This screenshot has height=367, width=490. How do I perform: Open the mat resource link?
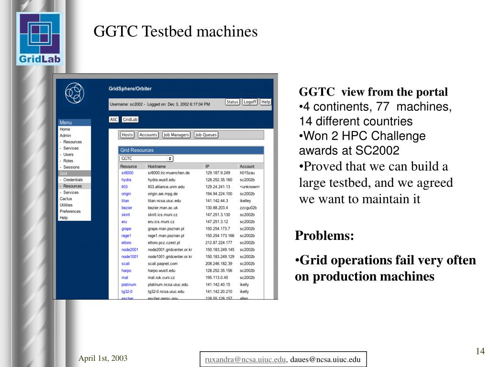coord(125,278)
